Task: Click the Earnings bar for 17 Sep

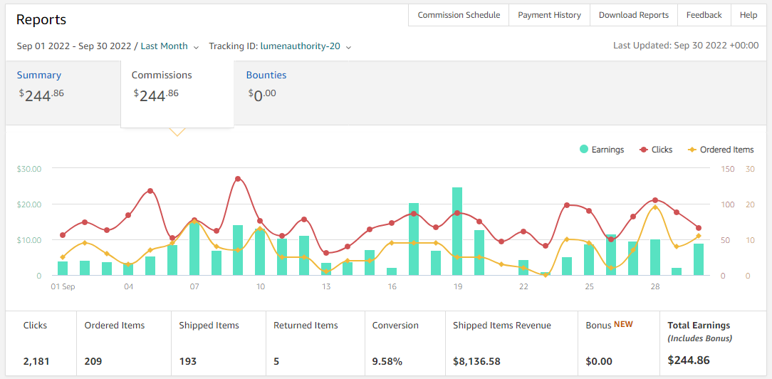Action: 414,239
